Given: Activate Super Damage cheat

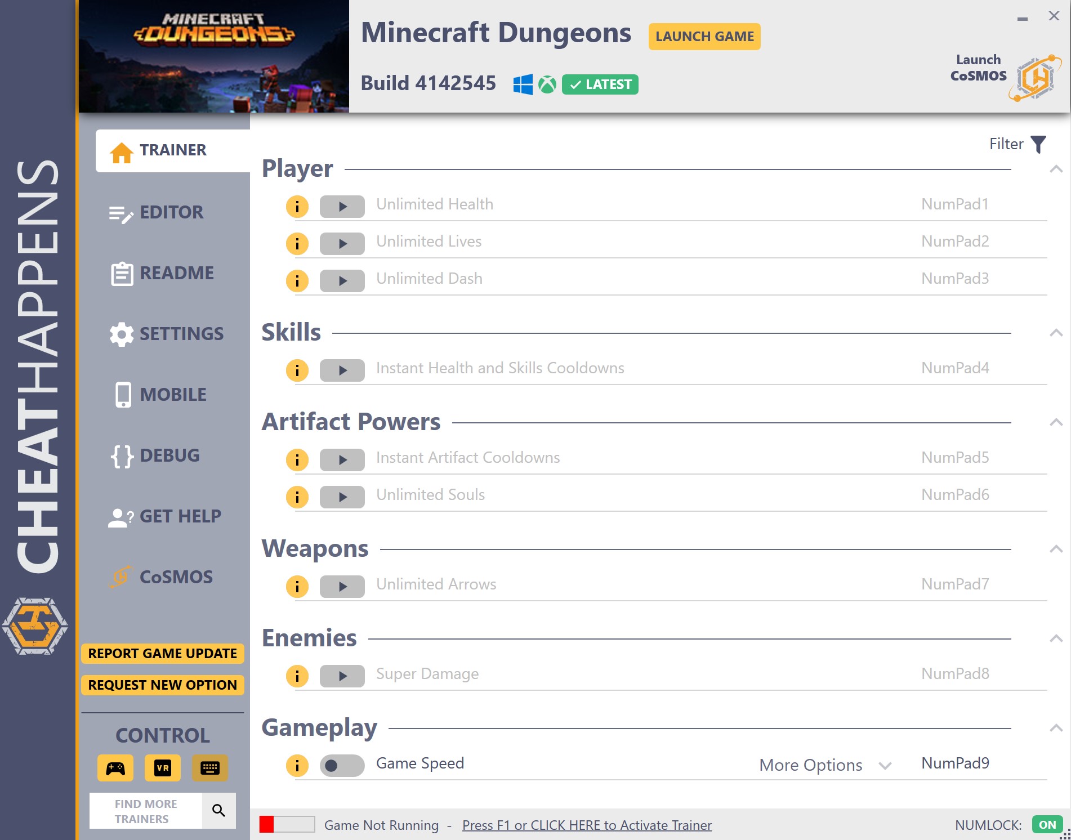Looking at the screenshot, I should (342, 676).
